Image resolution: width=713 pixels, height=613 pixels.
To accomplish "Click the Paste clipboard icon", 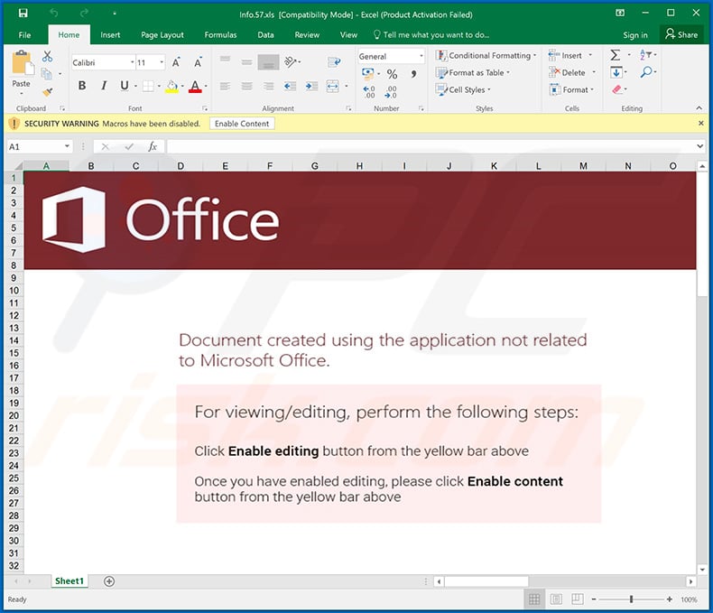I will click(22, 63).
